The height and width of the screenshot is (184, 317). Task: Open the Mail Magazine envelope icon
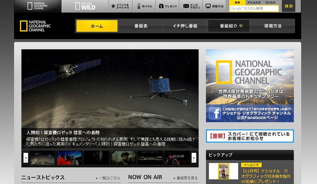[x=191, y=6]
